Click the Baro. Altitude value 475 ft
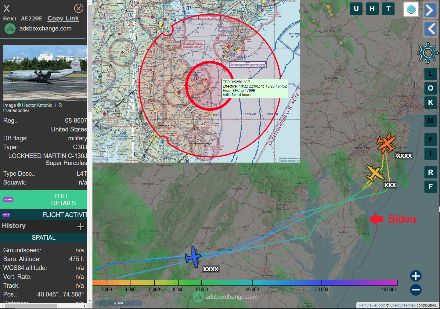 [76, 259]
